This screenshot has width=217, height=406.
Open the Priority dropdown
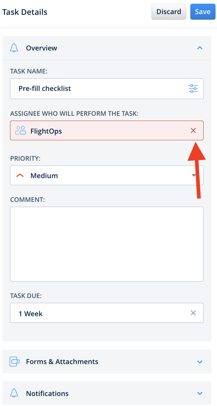tap(193, 175)
